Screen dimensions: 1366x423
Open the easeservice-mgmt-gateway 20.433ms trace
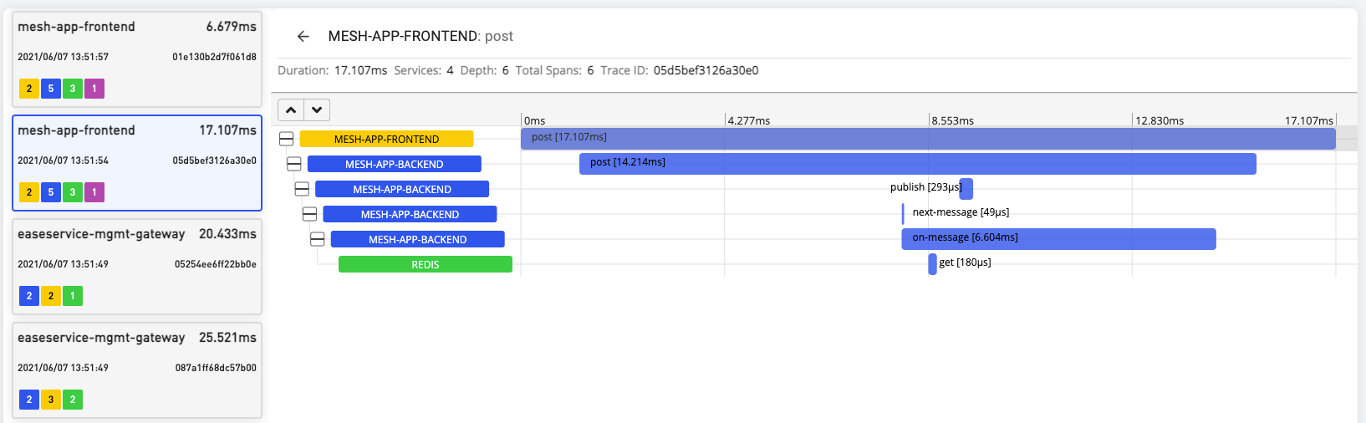tap(137, 266)
